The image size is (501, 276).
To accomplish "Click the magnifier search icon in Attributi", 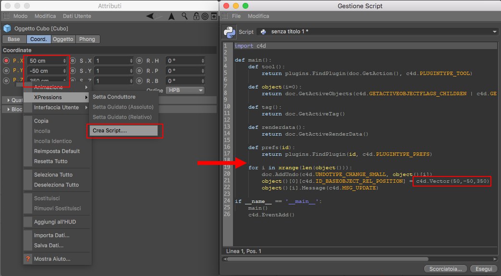I will coord(184,16).
